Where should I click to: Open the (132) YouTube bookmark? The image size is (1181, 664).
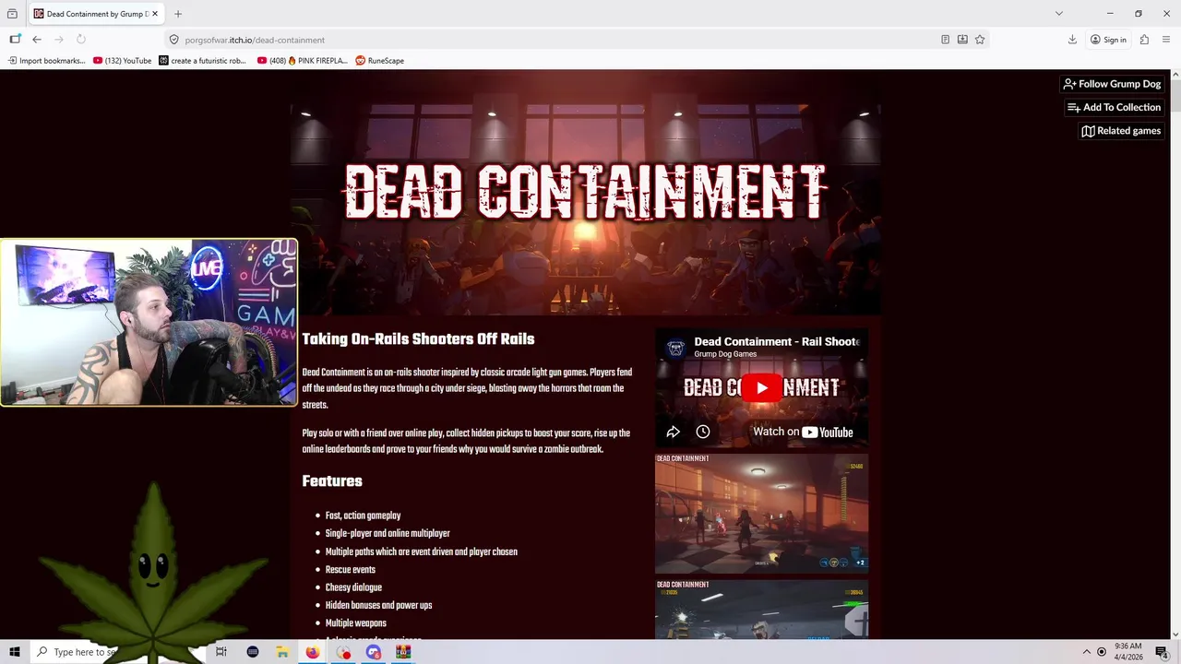pos(123,61)
